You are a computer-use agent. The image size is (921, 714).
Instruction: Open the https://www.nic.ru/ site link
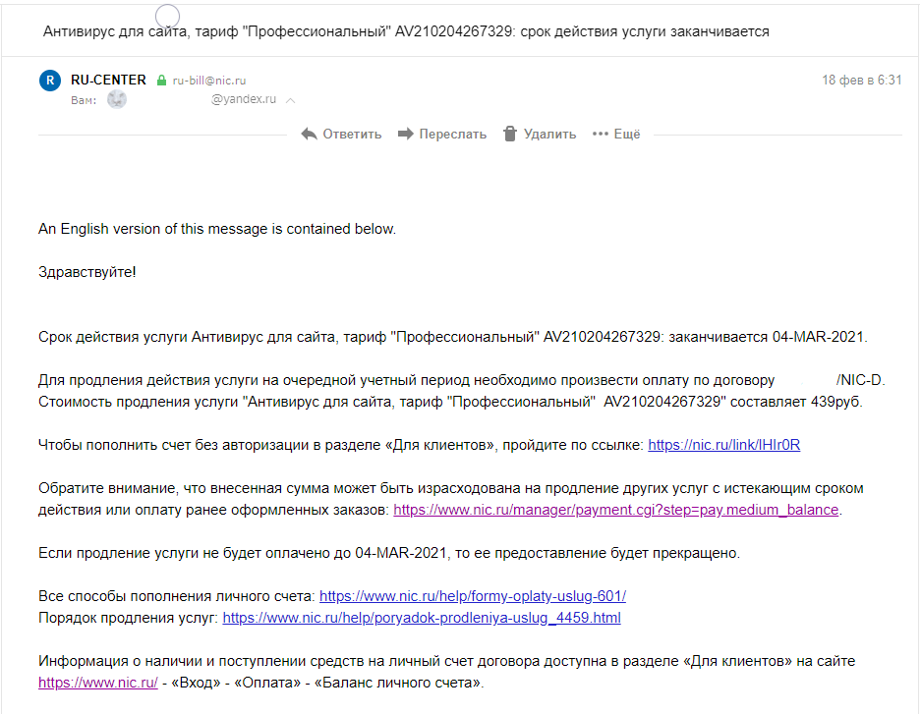coord(98,683)
